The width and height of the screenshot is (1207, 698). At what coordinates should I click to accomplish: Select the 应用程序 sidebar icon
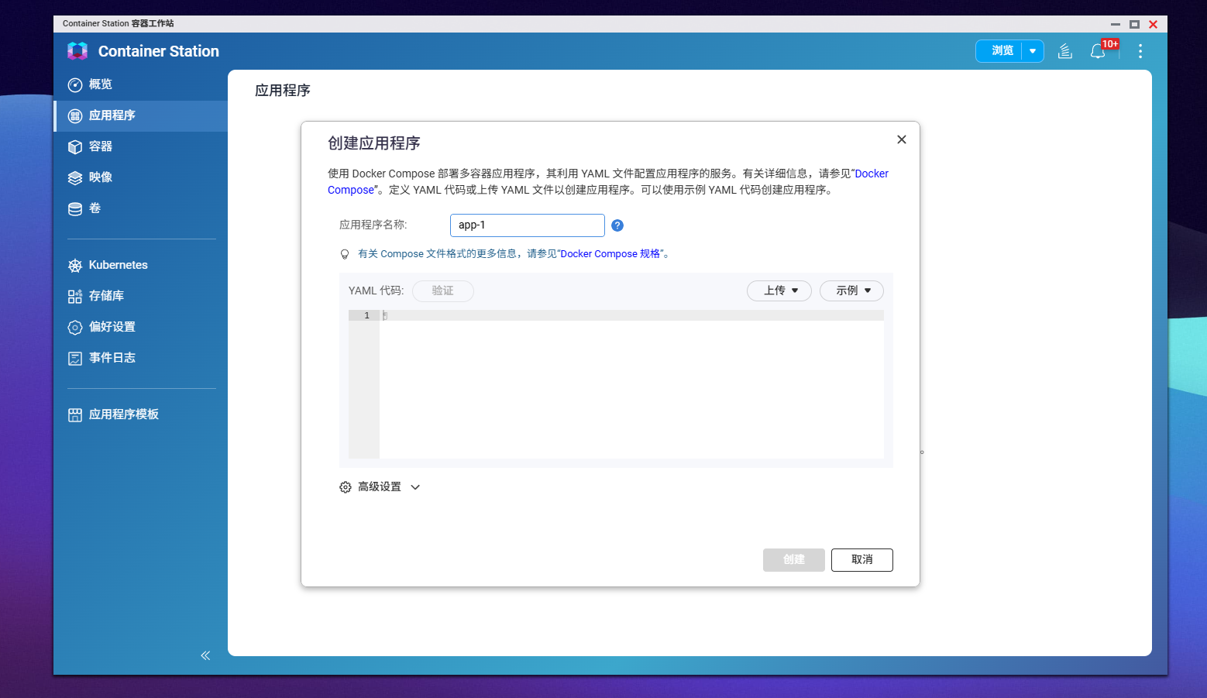[75, 115]
